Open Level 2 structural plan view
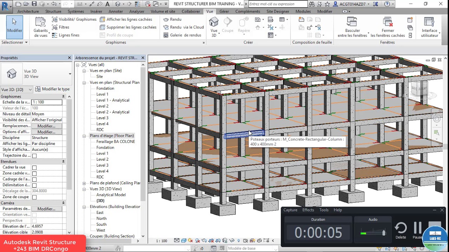Image resolution: width=449 pixels, height=252 pixels. pos(102,106)
